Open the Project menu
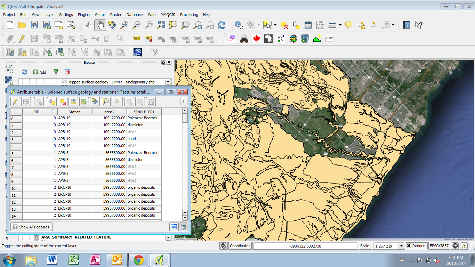This screenshot has width=475, height=267. tap(9, 15)
